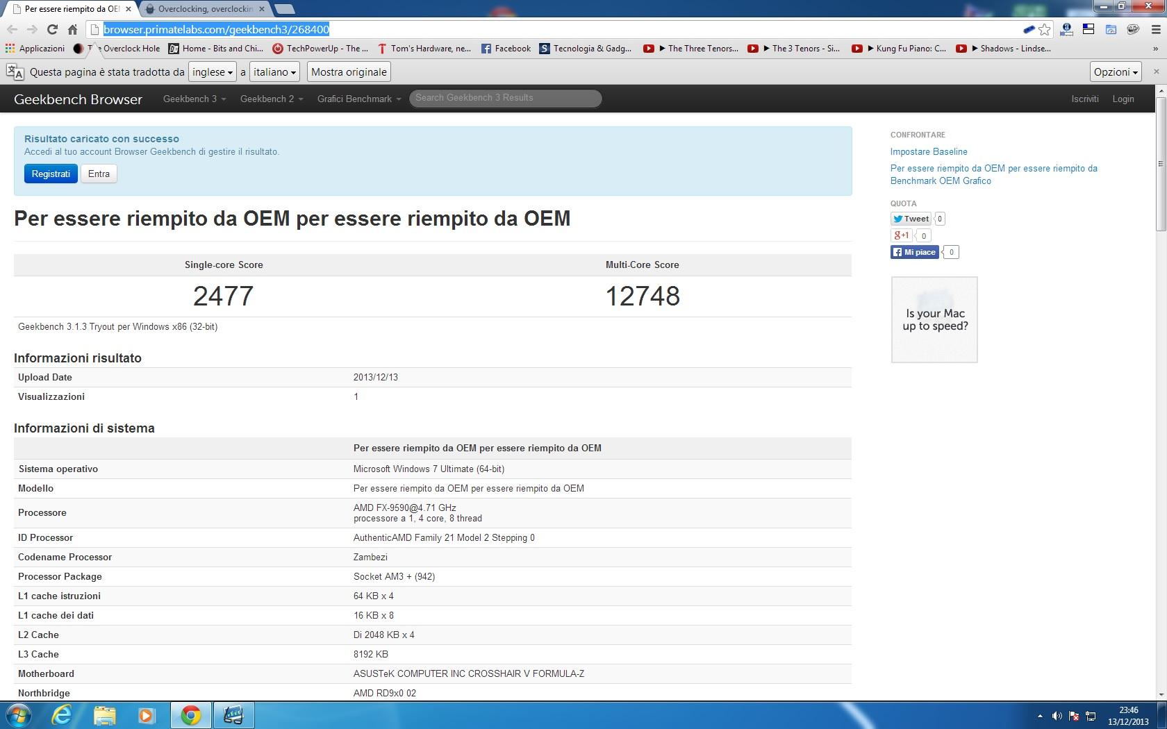Close the translation bar
1167x729 pixels.
[1156, 72]
